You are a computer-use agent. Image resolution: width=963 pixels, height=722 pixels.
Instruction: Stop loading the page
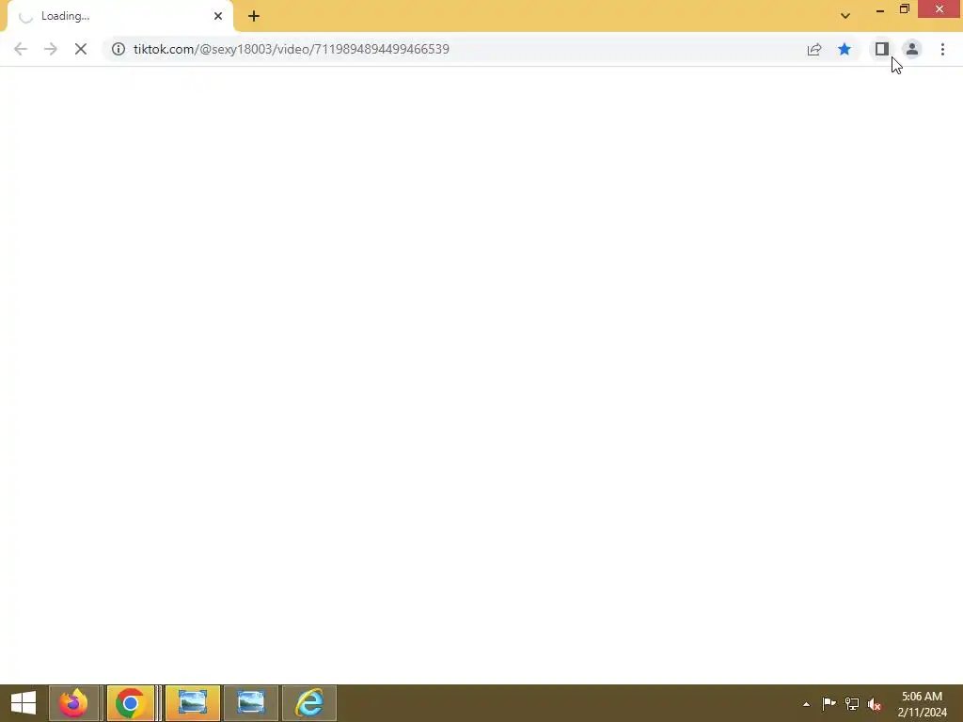tap(81, 49)
